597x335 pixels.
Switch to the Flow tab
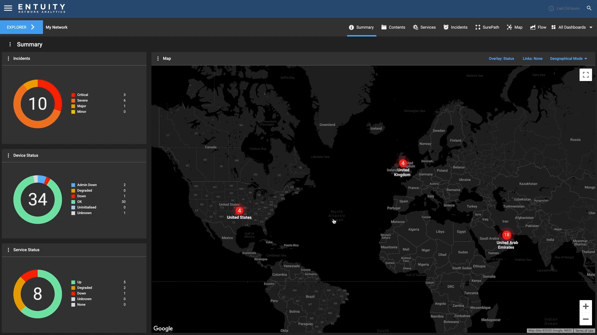(538, 27)
